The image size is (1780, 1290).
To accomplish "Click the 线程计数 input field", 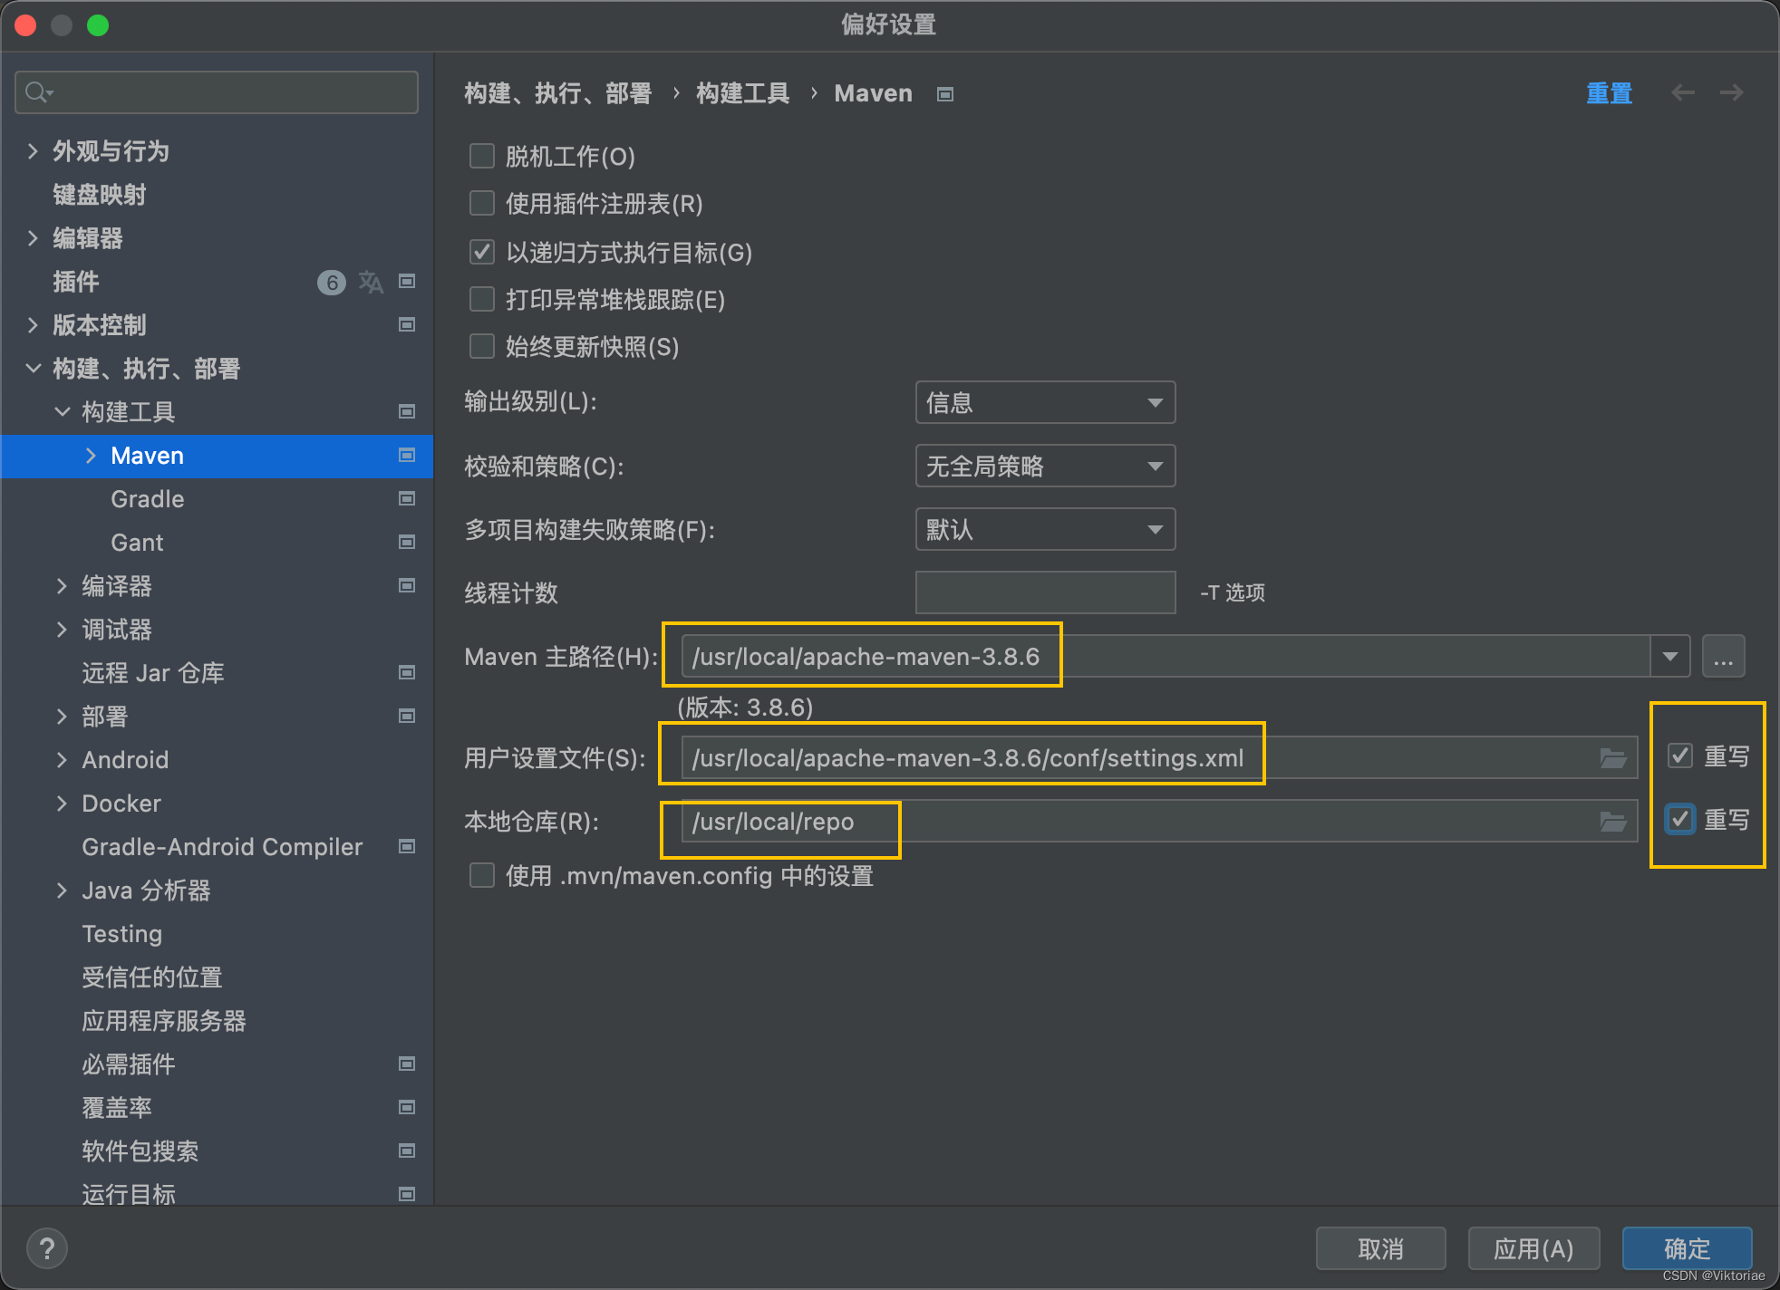I will click(1045, 592).
